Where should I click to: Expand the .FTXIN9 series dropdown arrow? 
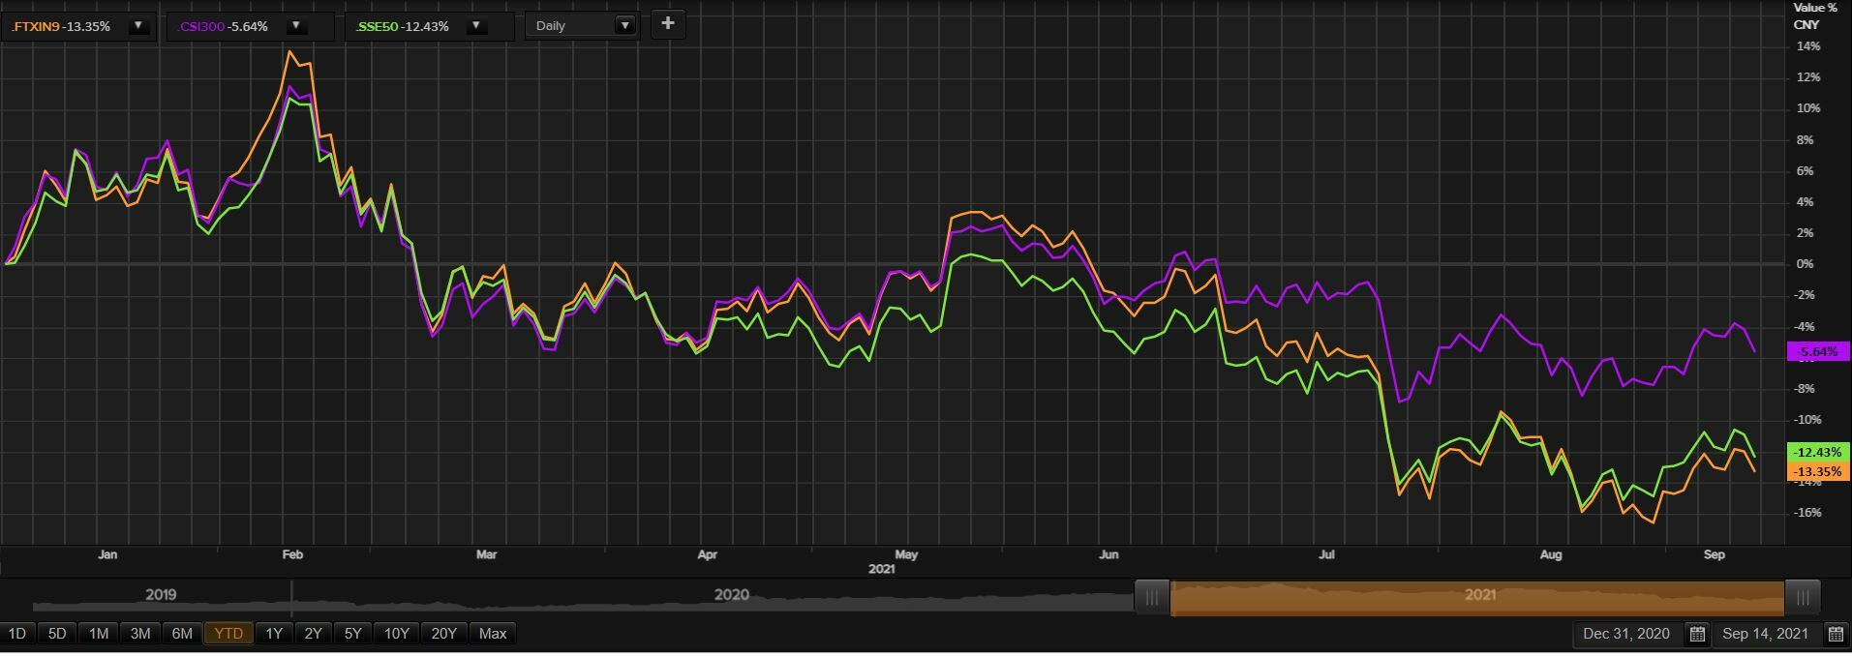(x=138, y=26)
